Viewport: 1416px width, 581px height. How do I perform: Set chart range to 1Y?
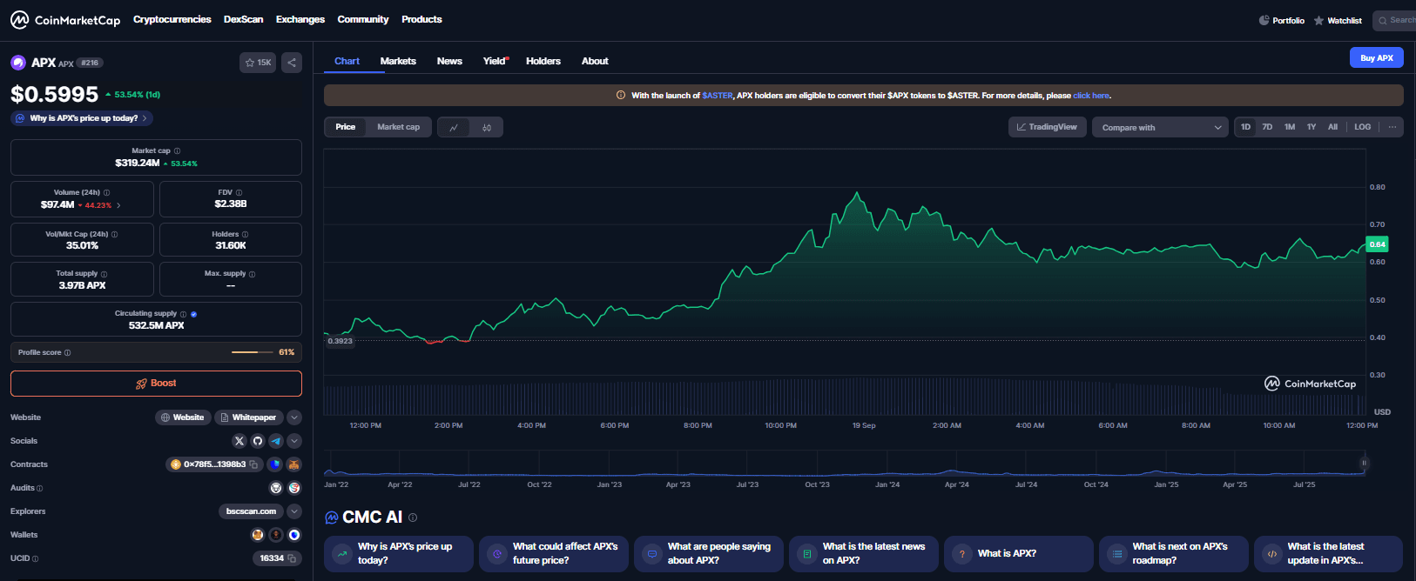click(x=1311, y=127)
